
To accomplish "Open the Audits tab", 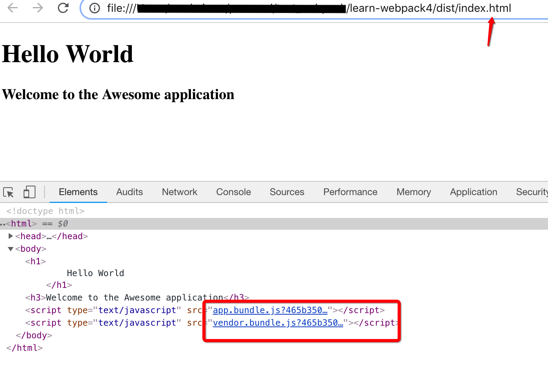I will pos(130,192).
